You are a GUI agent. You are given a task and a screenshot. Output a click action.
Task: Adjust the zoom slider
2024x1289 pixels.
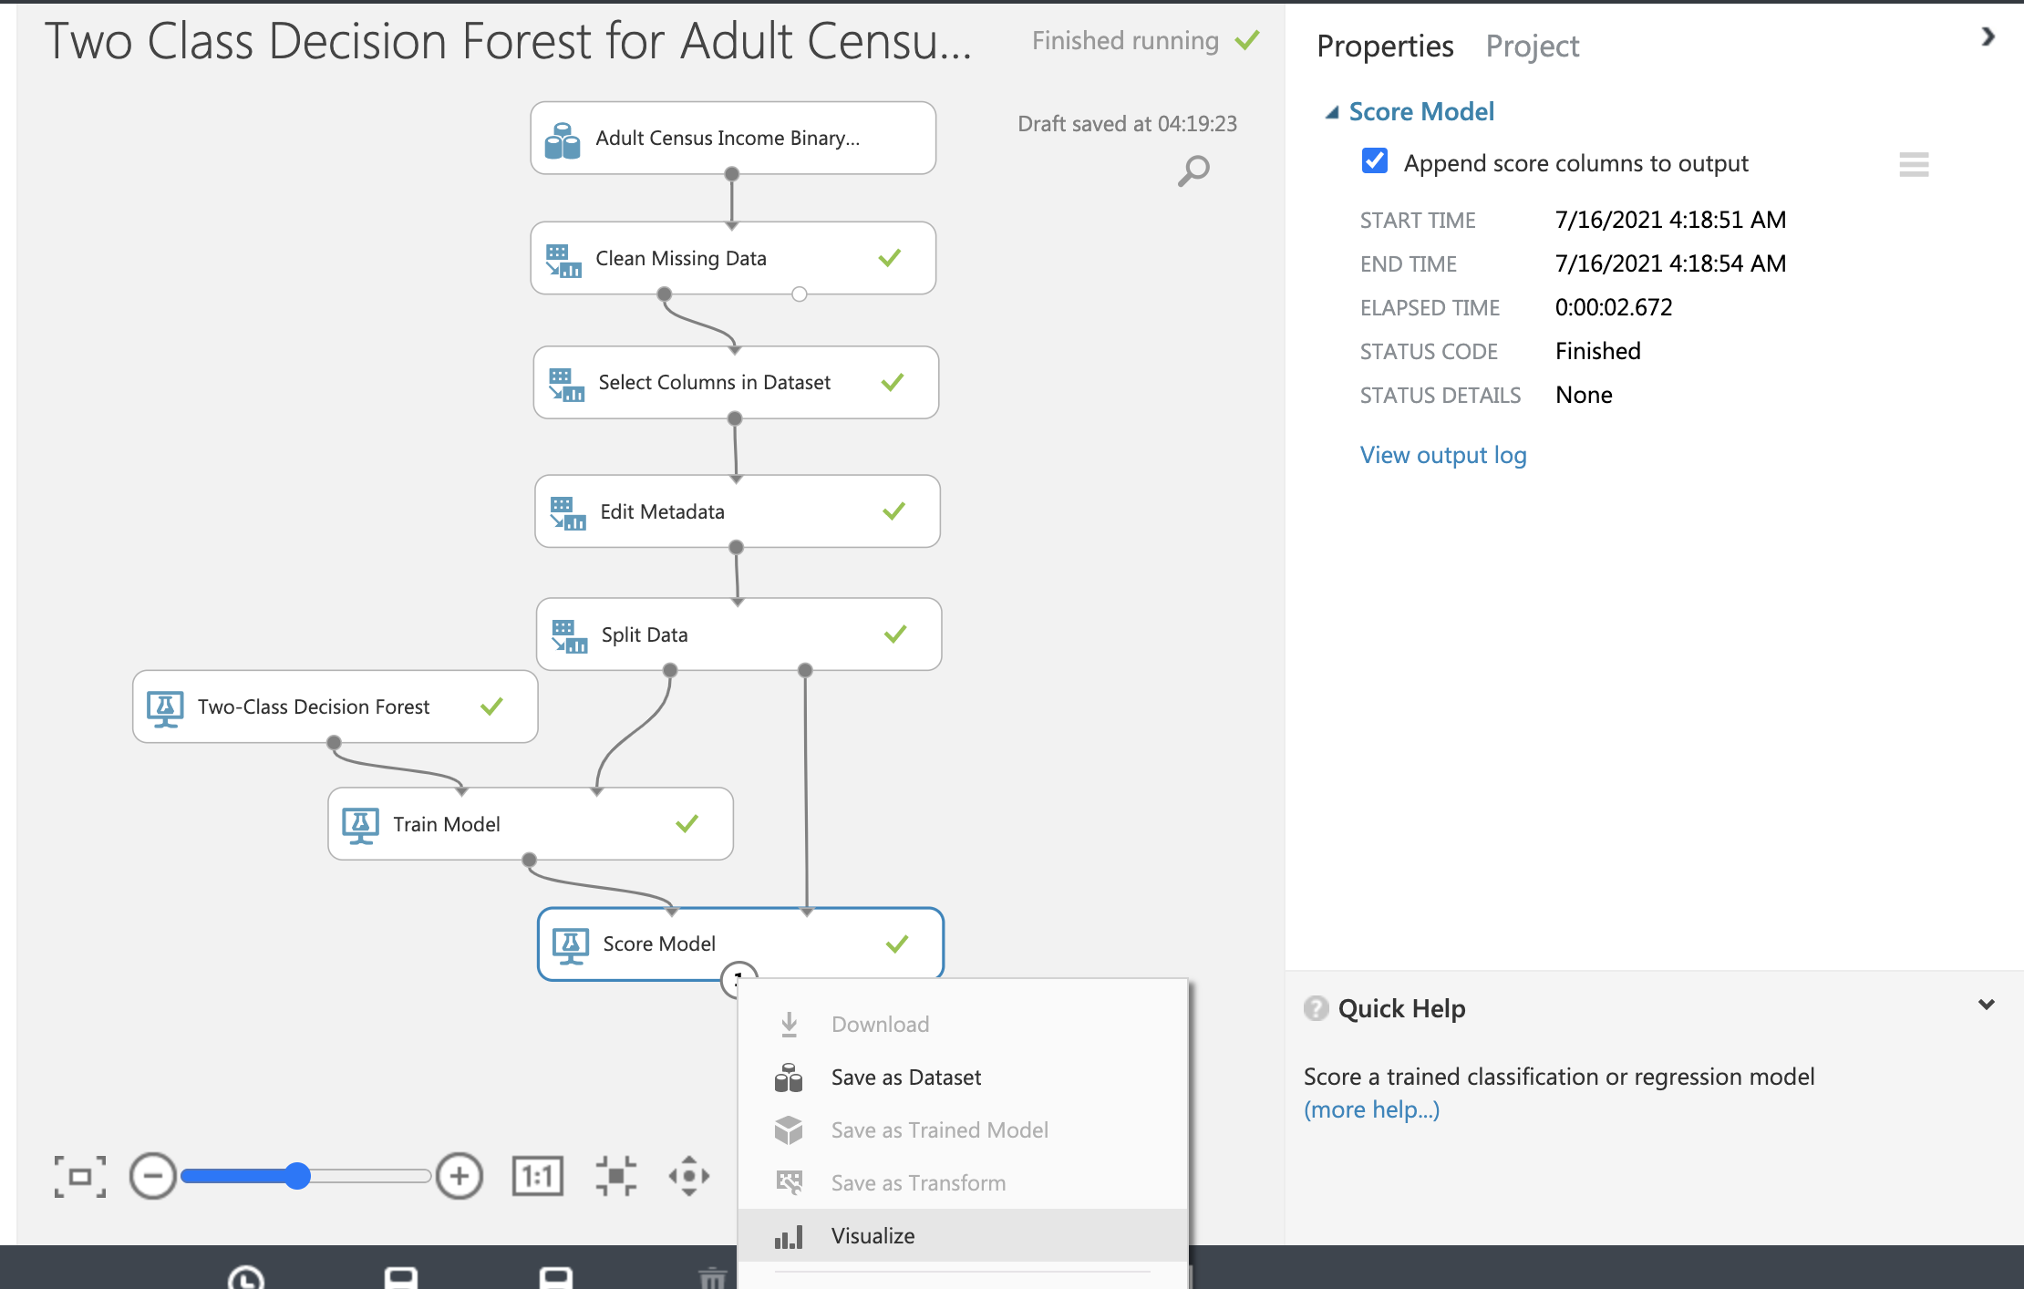pos(297,1176)
